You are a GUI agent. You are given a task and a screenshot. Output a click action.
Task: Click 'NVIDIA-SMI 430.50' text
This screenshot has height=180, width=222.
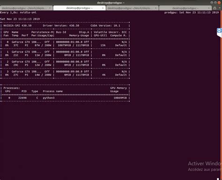click(17, 25)
